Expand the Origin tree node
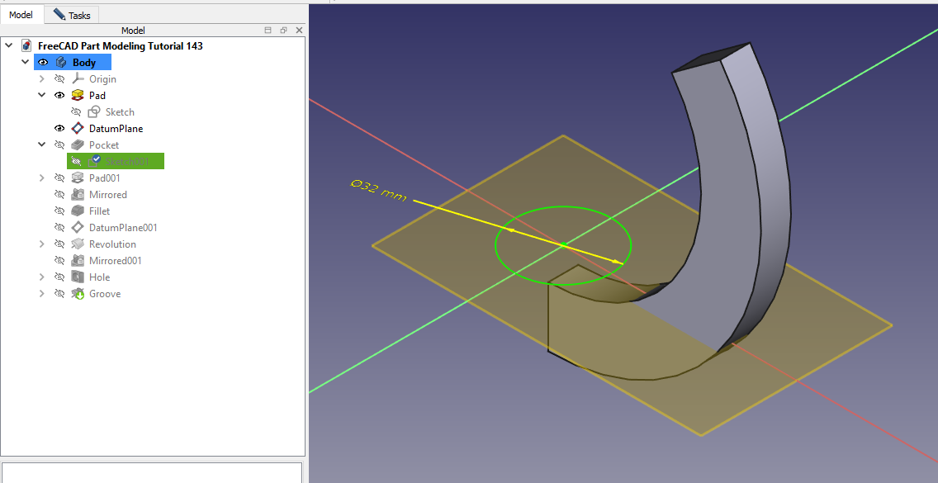 [x=41, y=79]
